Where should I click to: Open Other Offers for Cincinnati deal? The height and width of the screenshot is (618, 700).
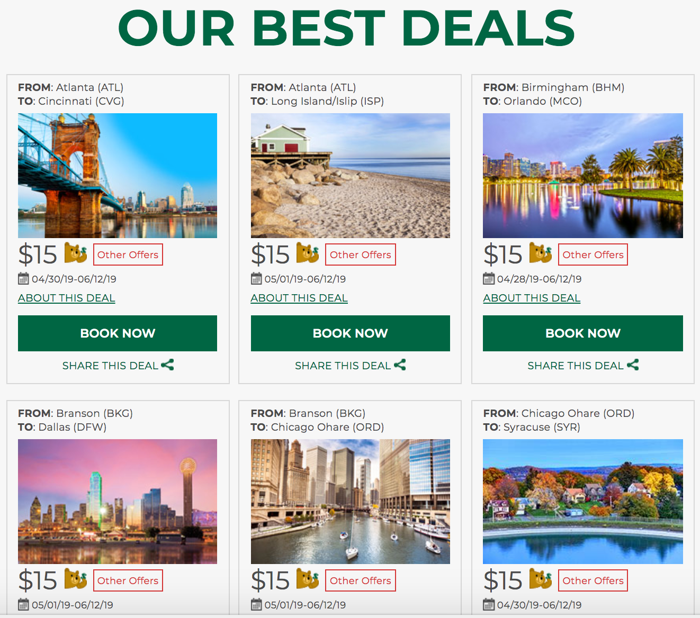coord(128,255)
